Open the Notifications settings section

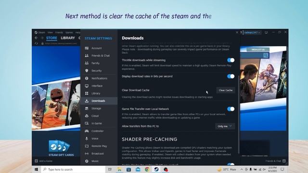pos(99,78)
